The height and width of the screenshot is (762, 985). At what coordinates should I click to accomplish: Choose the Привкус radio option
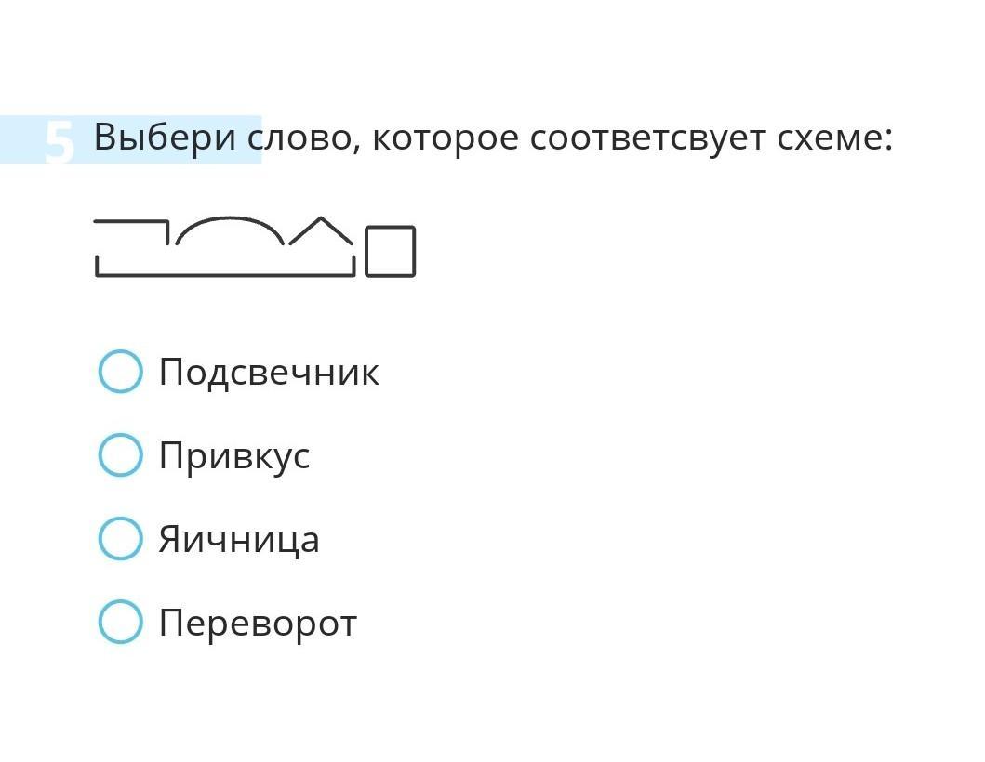click(x=120, y=455)
